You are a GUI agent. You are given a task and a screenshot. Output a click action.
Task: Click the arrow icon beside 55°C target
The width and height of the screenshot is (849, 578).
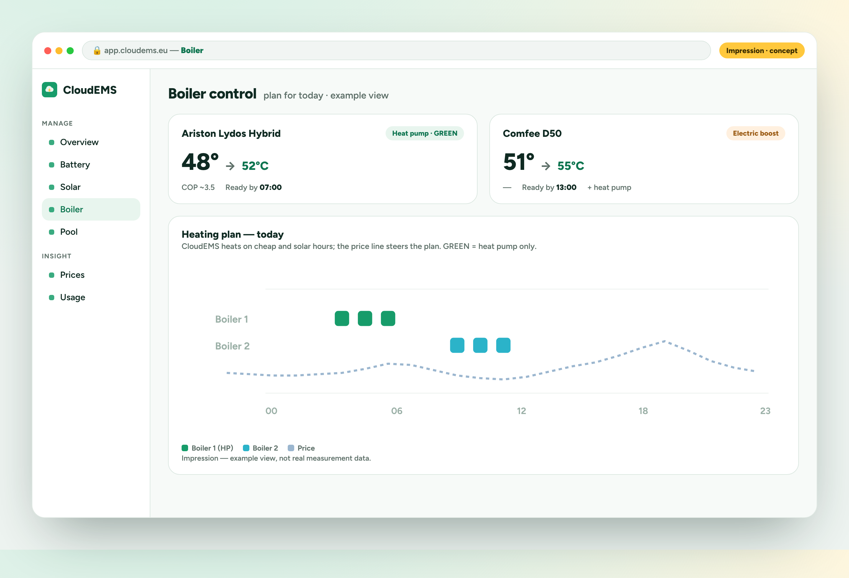click(546, 166)
